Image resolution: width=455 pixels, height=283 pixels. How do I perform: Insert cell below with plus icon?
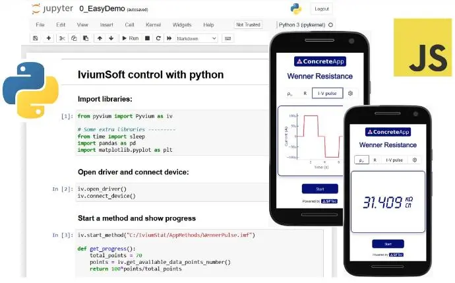(x=48, y=38)
